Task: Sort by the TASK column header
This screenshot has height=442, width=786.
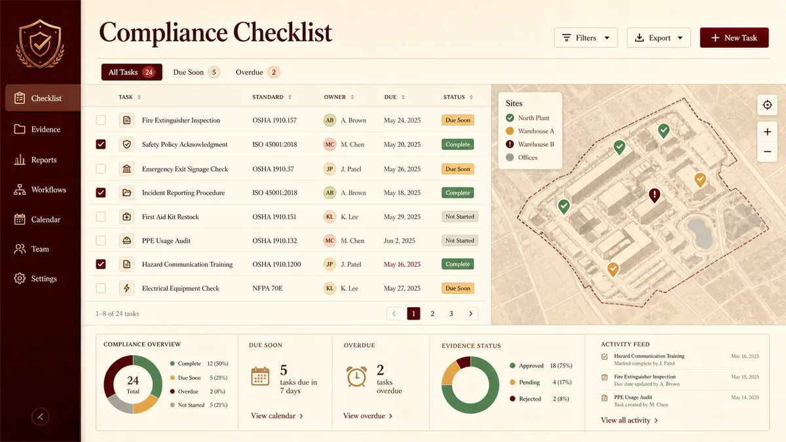Action: [x=130, y=97]
